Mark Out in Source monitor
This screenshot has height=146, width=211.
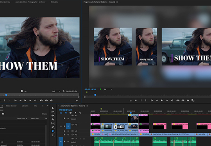(9, 100)
